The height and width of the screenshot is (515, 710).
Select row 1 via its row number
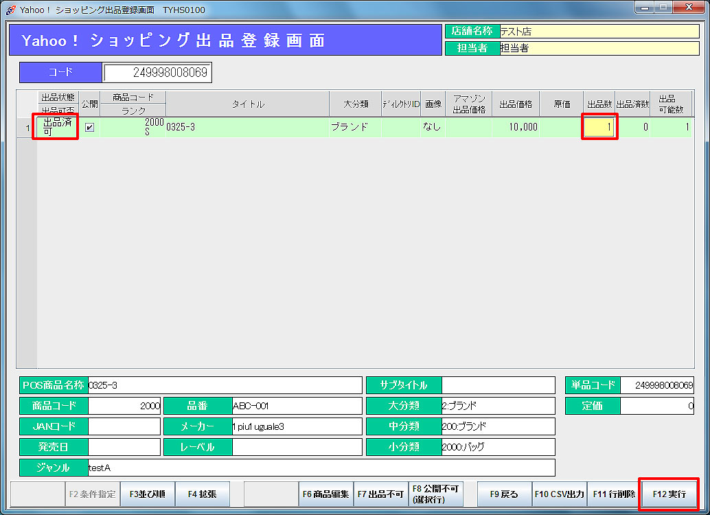tap(27, 127)
